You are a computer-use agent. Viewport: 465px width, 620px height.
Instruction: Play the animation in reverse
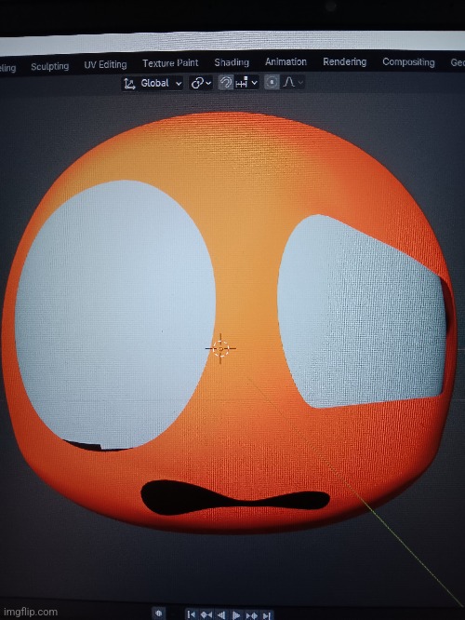[220, 614]
